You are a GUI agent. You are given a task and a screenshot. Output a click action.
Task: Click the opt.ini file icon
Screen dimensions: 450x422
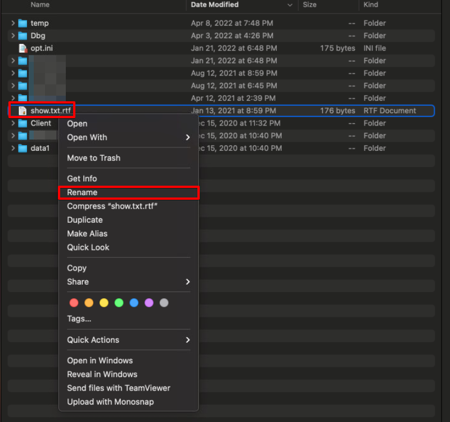click(22, 48)
